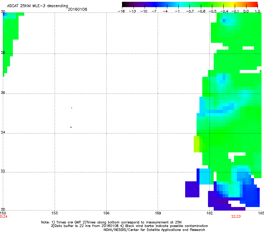The width and height of the screenshot is (264, 232).
Task: Click the red 0:24 time stamp
Action: (x=4, y=217)
